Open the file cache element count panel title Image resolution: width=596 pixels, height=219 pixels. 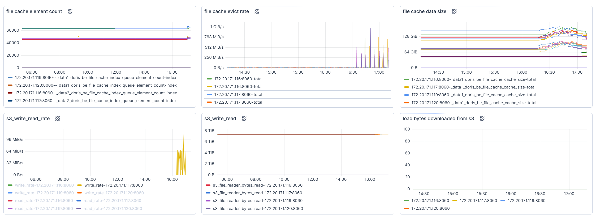pos(34,11)
